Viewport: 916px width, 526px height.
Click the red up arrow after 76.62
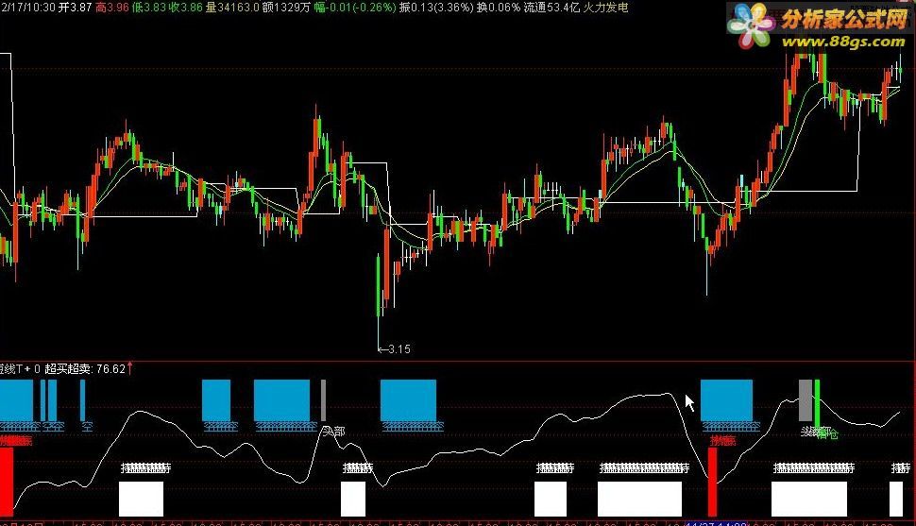[x=129, y=368]
